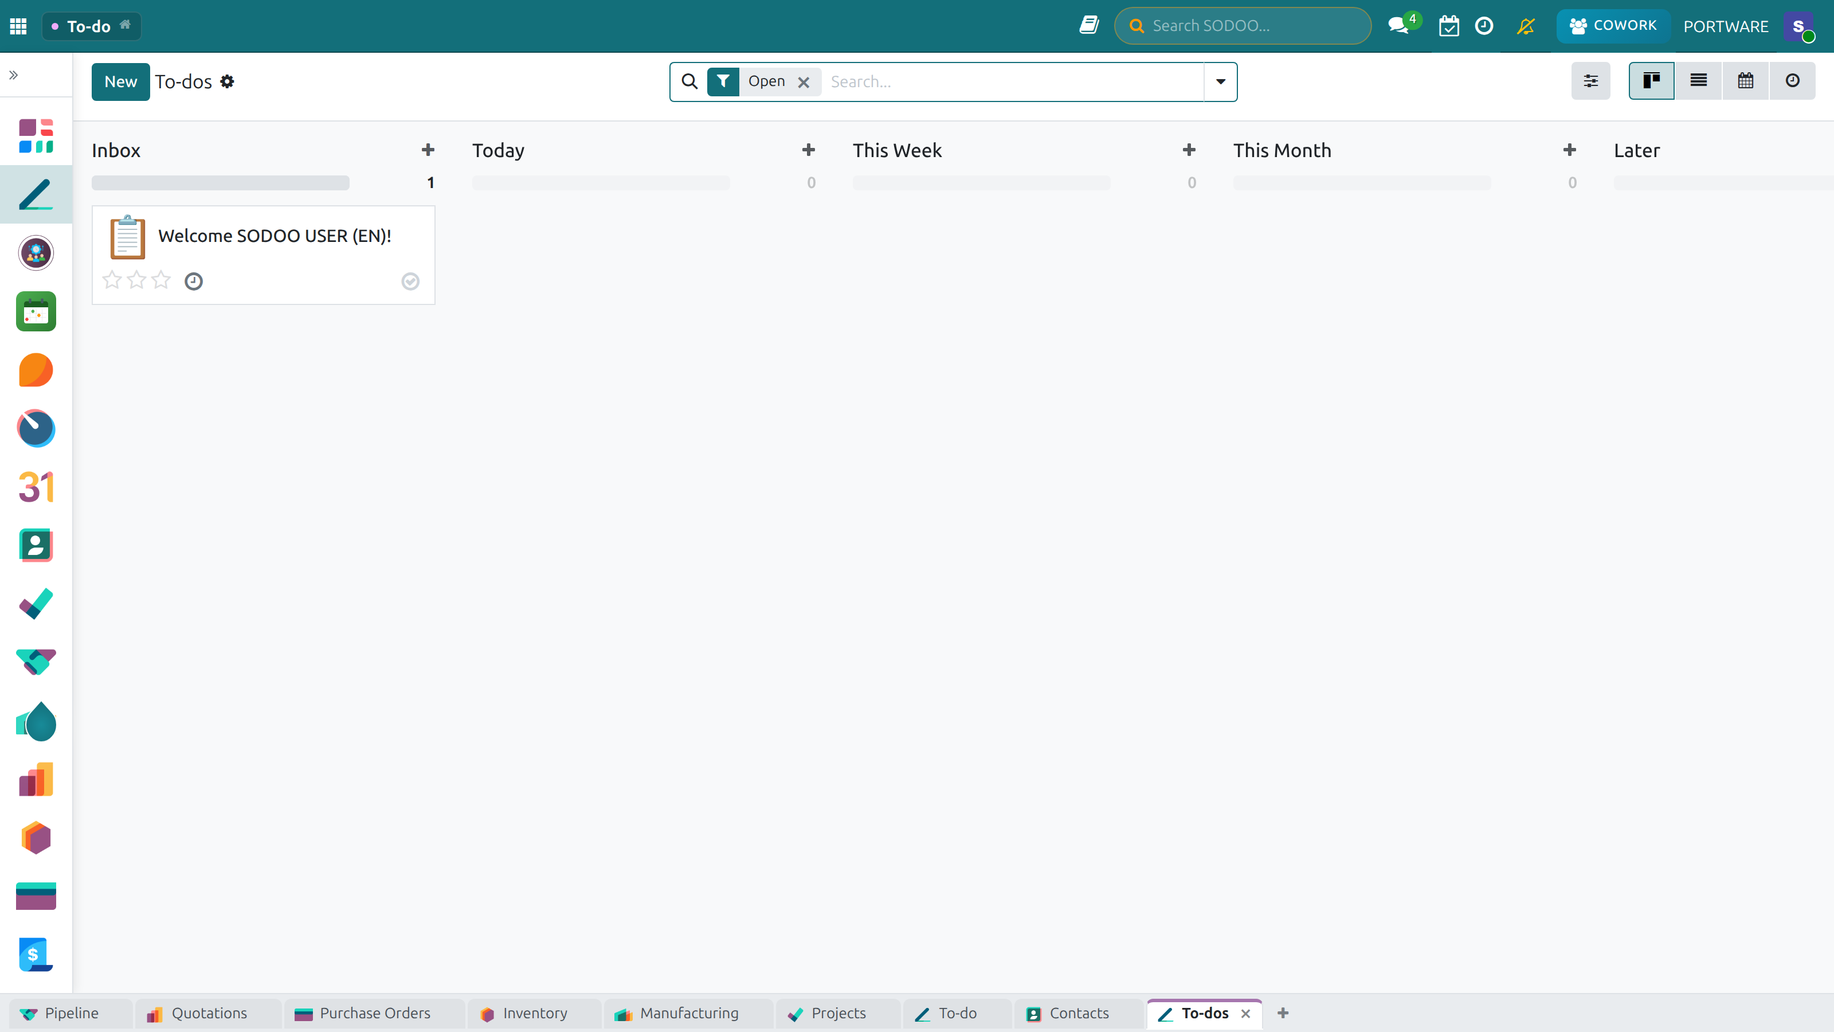Switch to the Quotations tab
This screenshot has height=1032, width=1834.
click(x=209, y=1013)
